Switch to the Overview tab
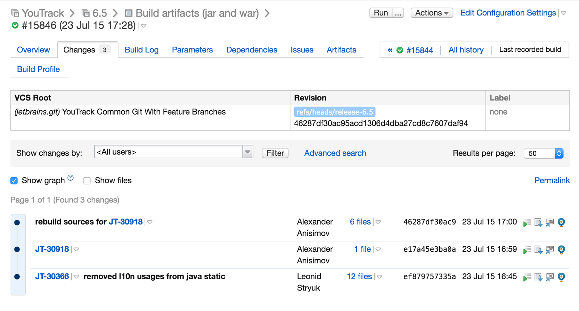The width and height of the screenshot is (579, 311). pos(33,50)
